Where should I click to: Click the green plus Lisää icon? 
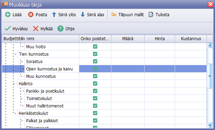(8, 14)
